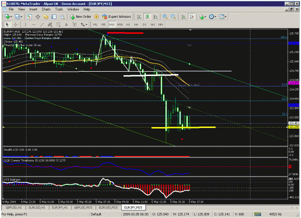Select the Text tool
Screen dimensions: 301x218
66,25
